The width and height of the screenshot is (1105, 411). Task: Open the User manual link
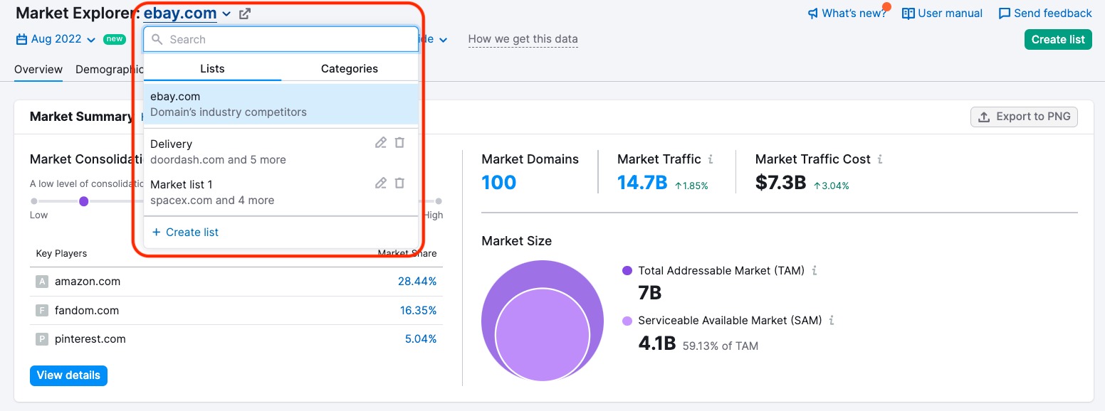click(x=942, y=14)
